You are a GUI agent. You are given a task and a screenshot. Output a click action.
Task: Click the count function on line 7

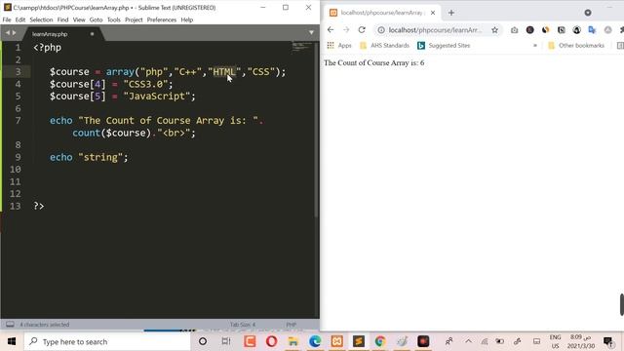coord(86,133)
